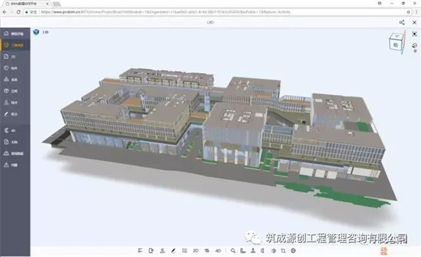Click the section plane icon in bottom toolbar
This screenshot has height=257, width=421.
pyautogui.click(x=263, y=251)
